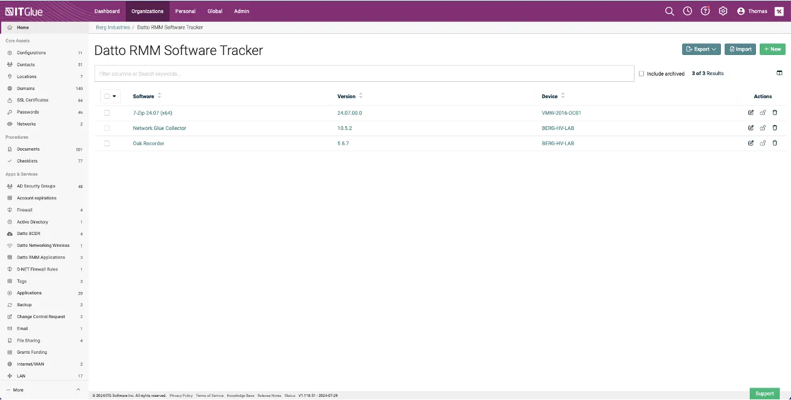
Task: Click the New button
Action: pos(772,49)
